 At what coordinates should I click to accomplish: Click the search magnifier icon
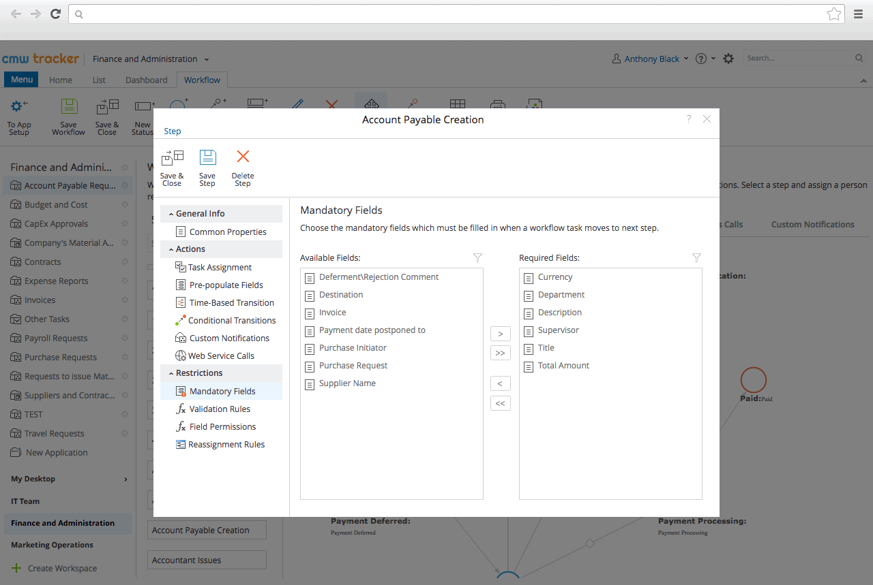[x=859, y=59]
